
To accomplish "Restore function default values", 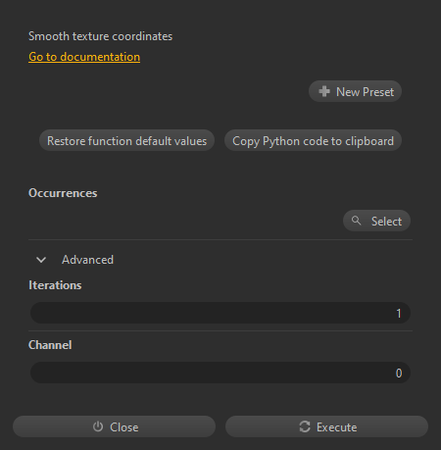I will pos(126,141).
